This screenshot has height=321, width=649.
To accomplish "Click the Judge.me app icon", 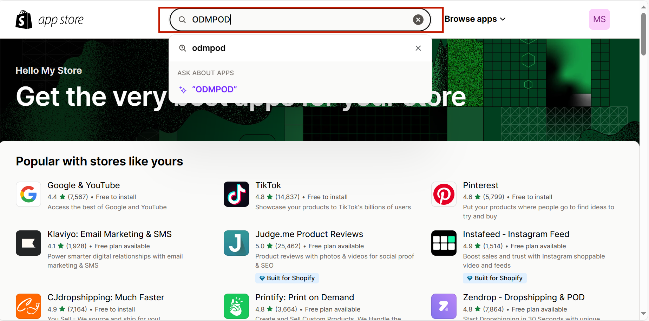I will click(x=236, y=243).
